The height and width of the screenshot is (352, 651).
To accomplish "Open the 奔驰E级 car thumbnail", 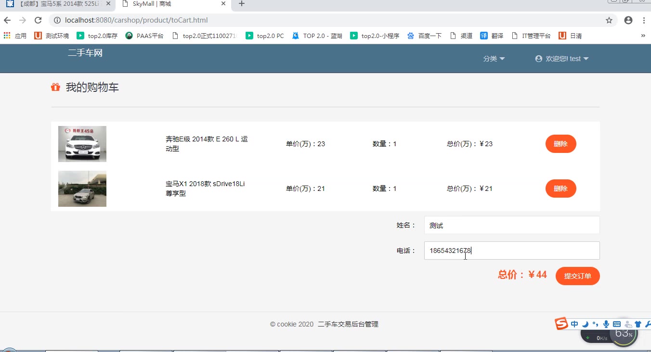I will coord(82,144).
